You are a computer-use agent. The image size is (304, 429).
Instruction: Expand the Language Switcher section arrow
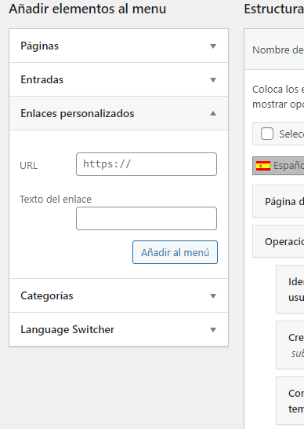pos(213,330)
